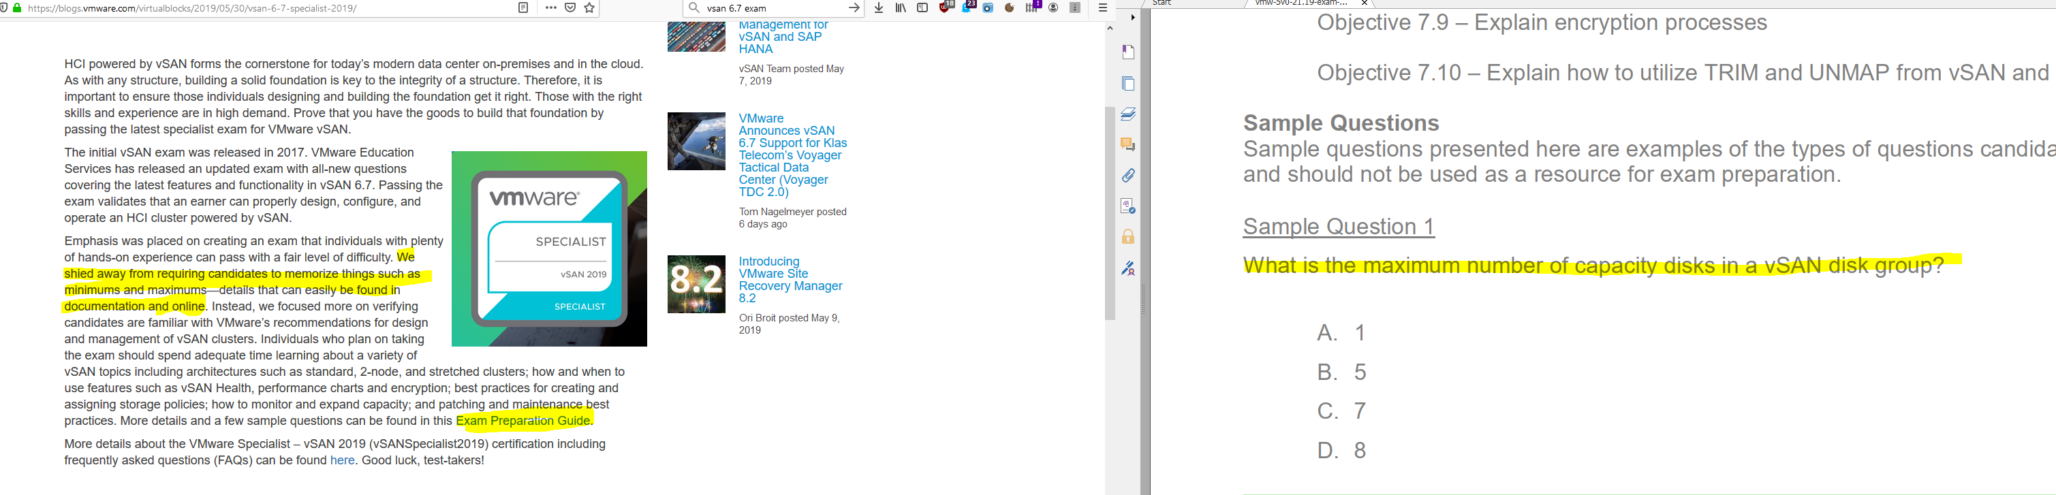Screen dimensions: 2056x495
Task: Open the PDF Security padlock icon
Action: (x=1127, y=237)
